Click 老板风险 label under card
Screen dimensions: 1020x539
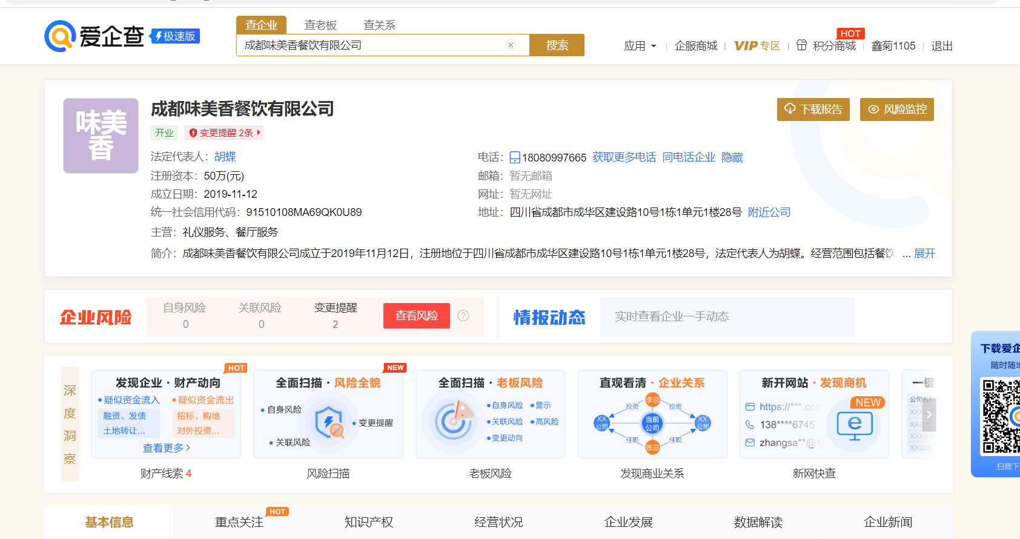[490, 474]
